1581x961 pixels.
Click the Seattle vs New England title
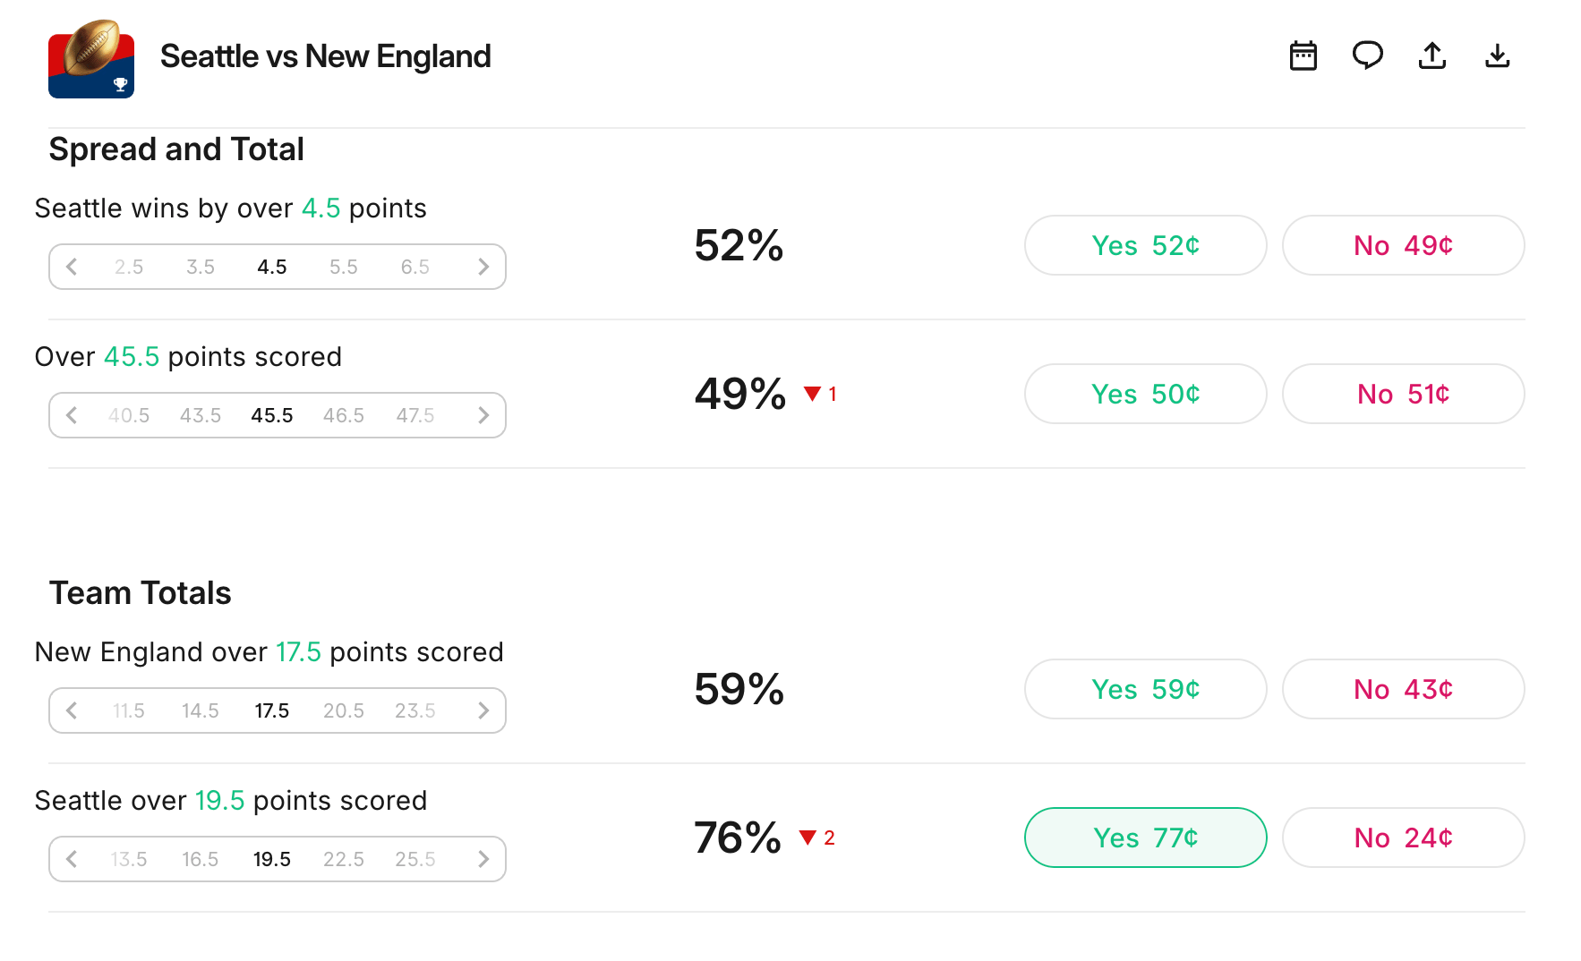325,56
